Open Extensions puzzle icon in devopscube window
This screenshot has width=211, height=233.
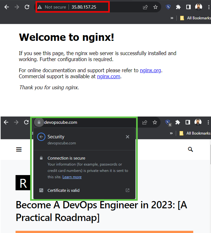pos(178,122)
